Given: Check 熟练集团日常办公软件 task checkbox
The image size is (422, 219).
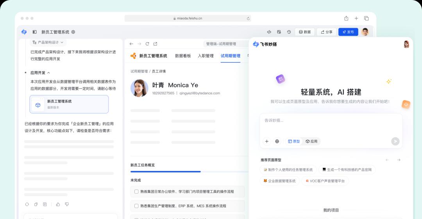Looking at the screenshot, I should [136, 192].
